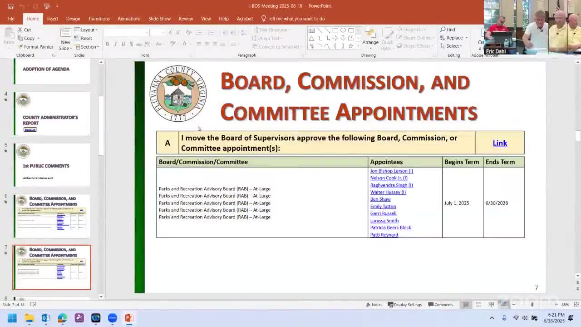Click the Save icon in the title bar

(x=10, y=6)
